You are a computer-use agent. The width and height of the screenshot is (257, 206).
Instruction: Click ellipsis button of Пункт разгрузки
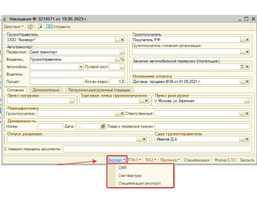click(247, 101)
